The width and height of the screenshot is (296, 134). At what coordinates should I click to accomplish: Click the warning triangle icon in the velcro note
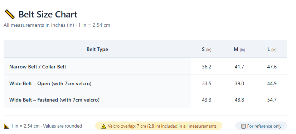point(104,126)
